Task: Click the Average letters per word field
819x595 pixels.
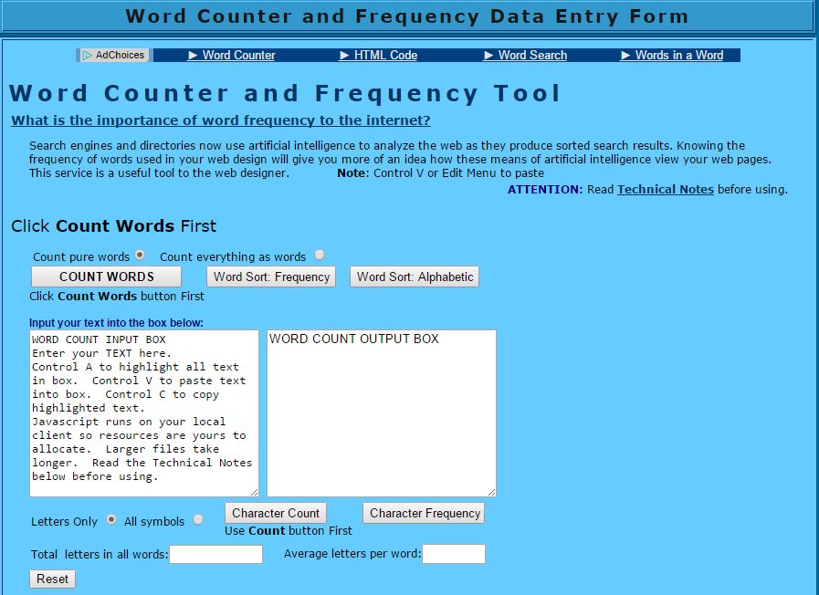Action: [x=454, y=554]
